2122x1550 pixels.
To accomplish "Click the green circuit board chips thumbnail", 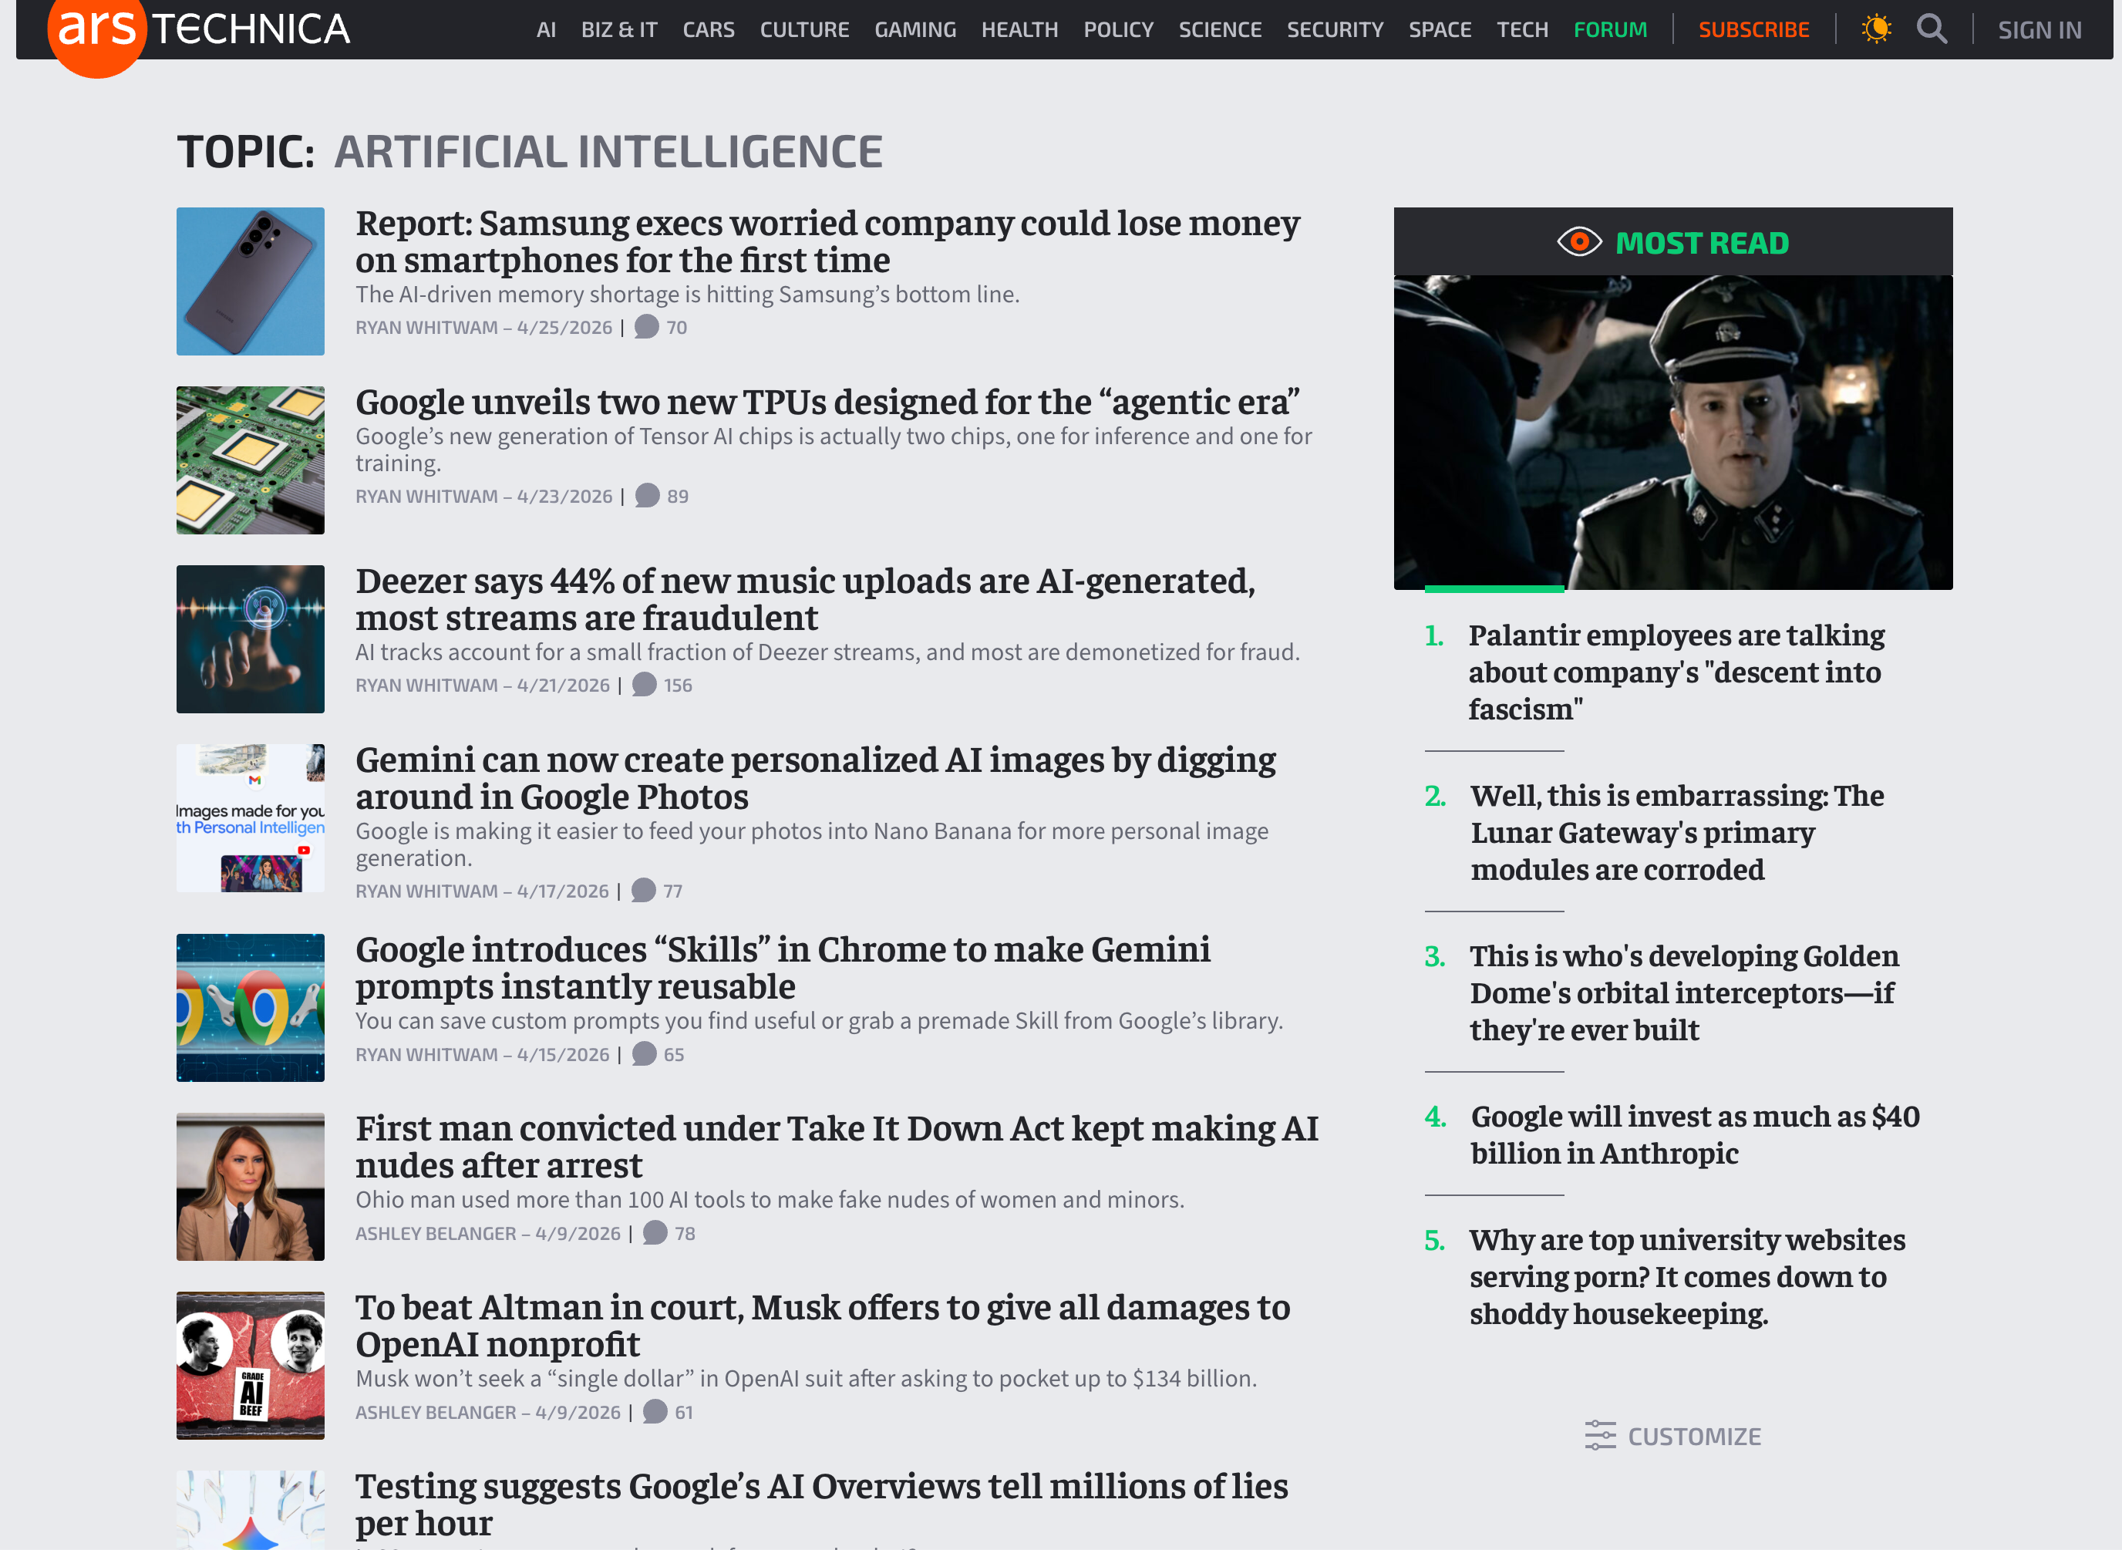I will pyautogui.click(x=251, y=460).
